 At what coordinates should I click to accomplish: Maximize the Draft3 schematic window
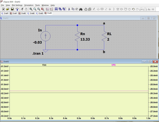(148, 18)
